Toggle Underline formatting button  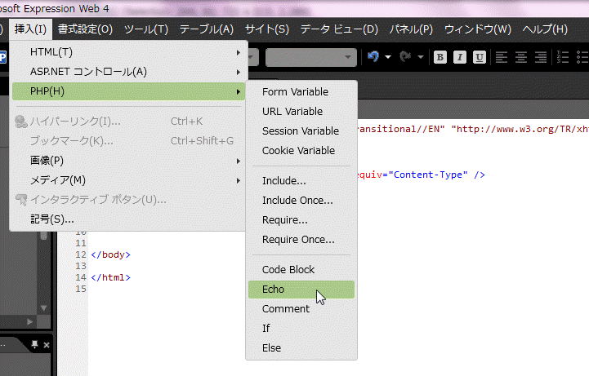[480, 57]
